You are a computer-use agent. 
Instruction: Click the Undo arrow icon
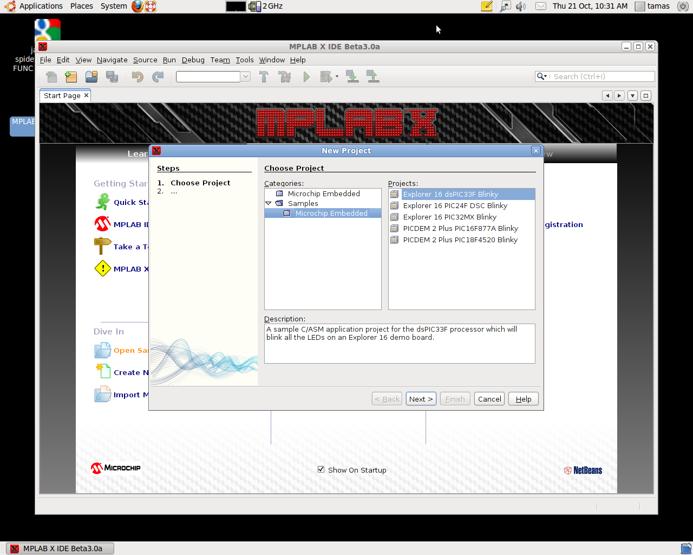pos(138,77)
